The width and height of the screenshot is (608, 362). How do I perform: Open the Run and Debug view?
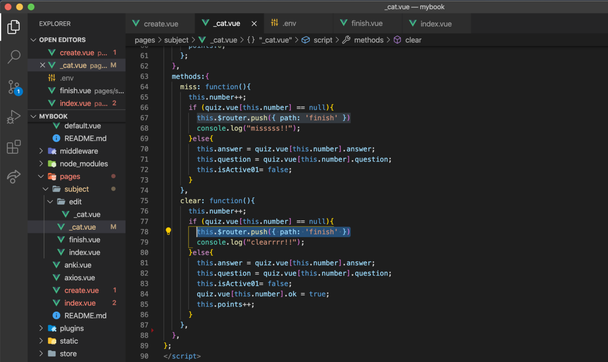point(14,117)
